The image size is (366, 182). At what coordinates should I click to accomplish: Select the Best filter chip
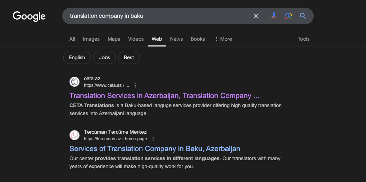[129, 57]
